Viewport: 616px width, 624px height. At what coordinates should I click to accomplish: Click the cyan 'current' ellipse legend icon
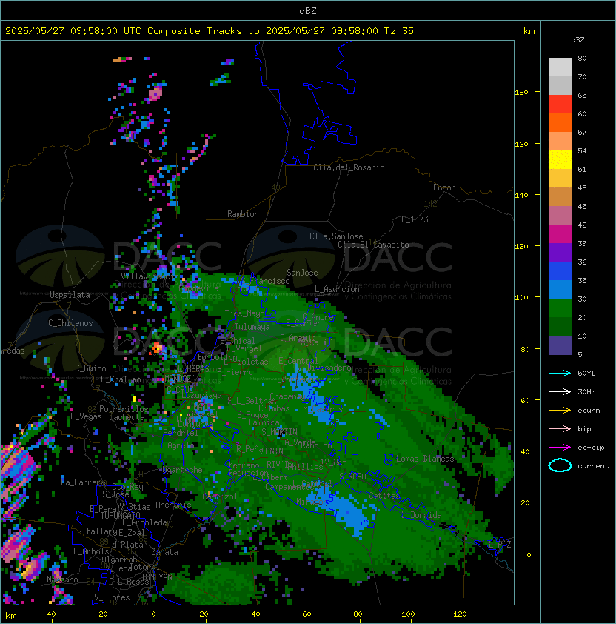click(560, 465)
